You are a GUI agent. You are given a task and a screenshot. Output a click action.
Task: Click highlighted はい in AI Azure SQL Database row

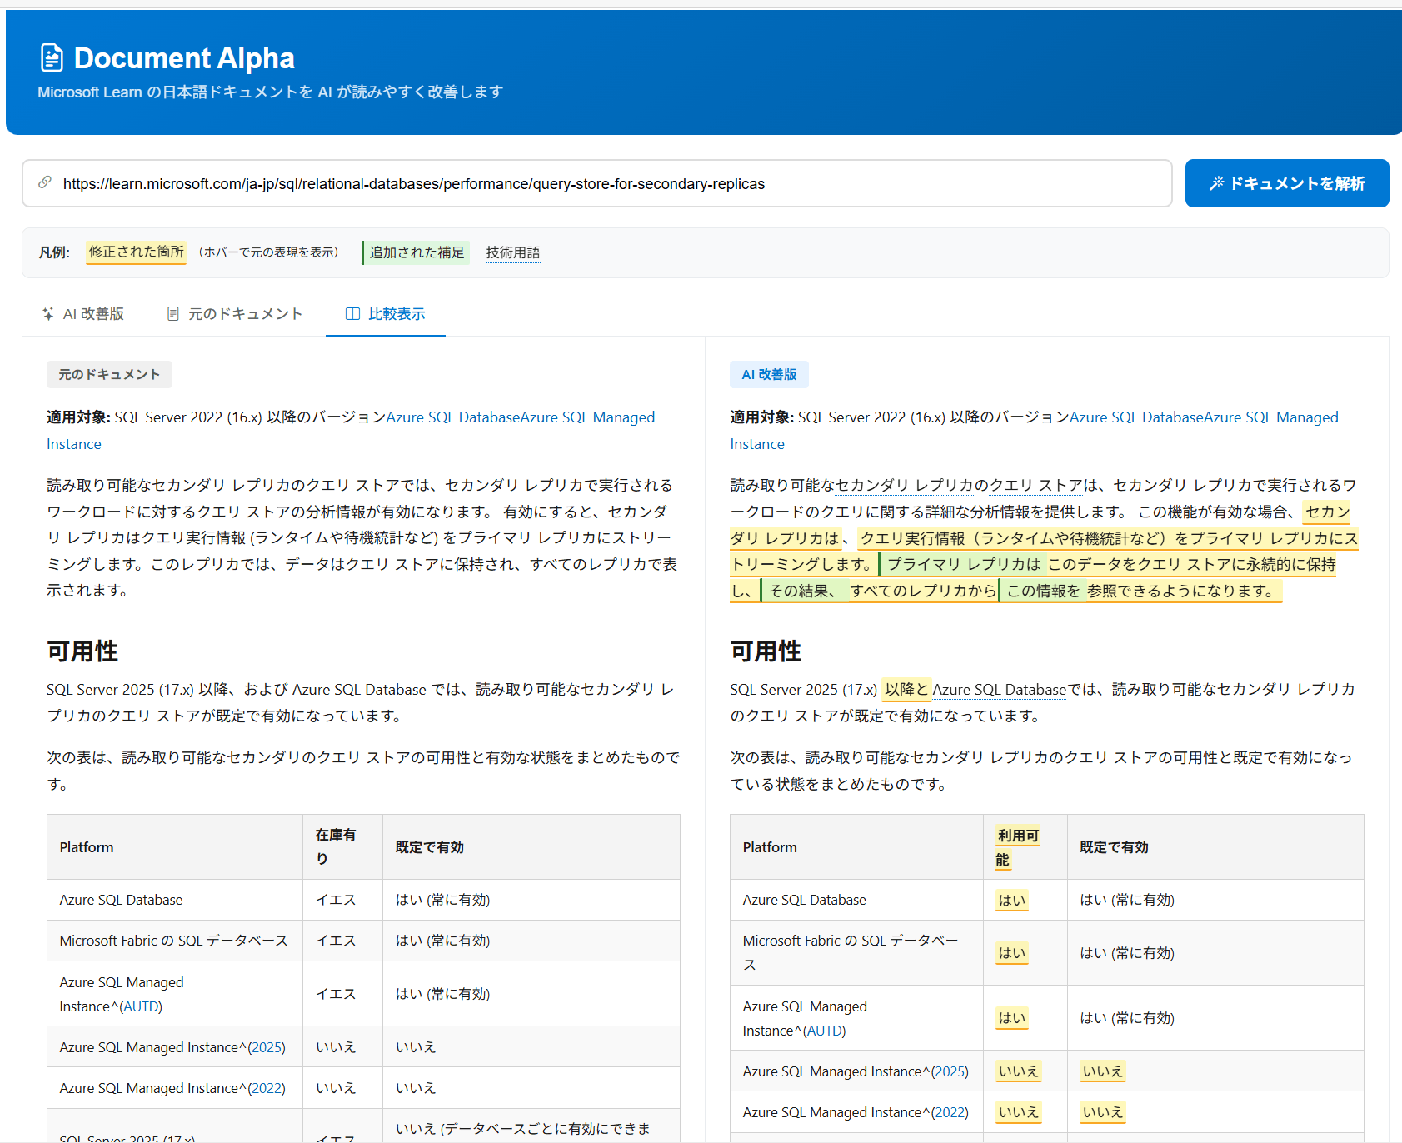click(1012, 900)
